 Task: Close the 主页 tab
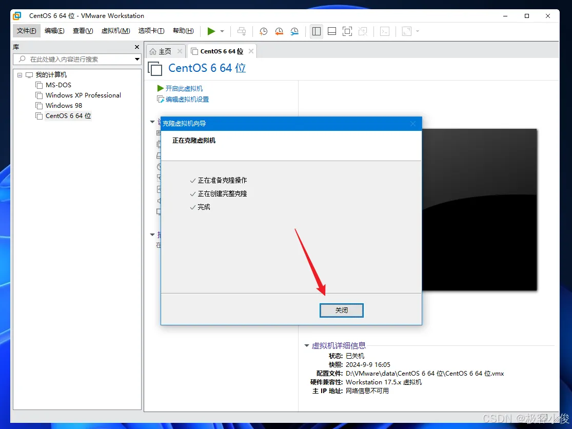coord(180,51)
